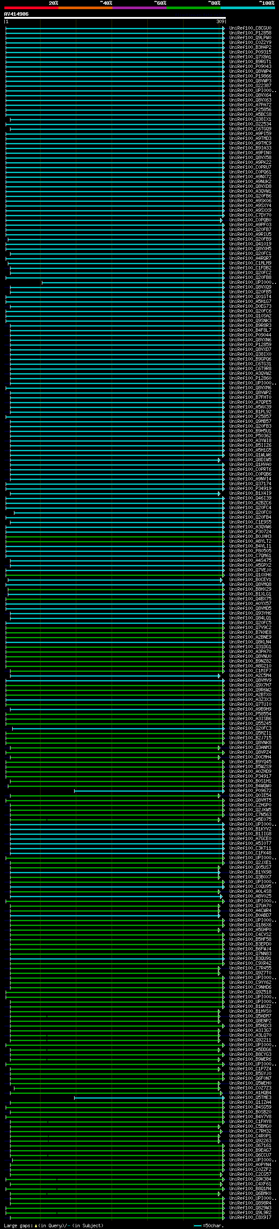Click the orange ~40% identity legend segment
279x1229 pixels.
click(x=85, y=8)
